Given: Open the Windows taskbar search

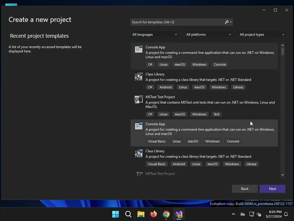Looking at the screenshot, I should [x=128, y=214].
